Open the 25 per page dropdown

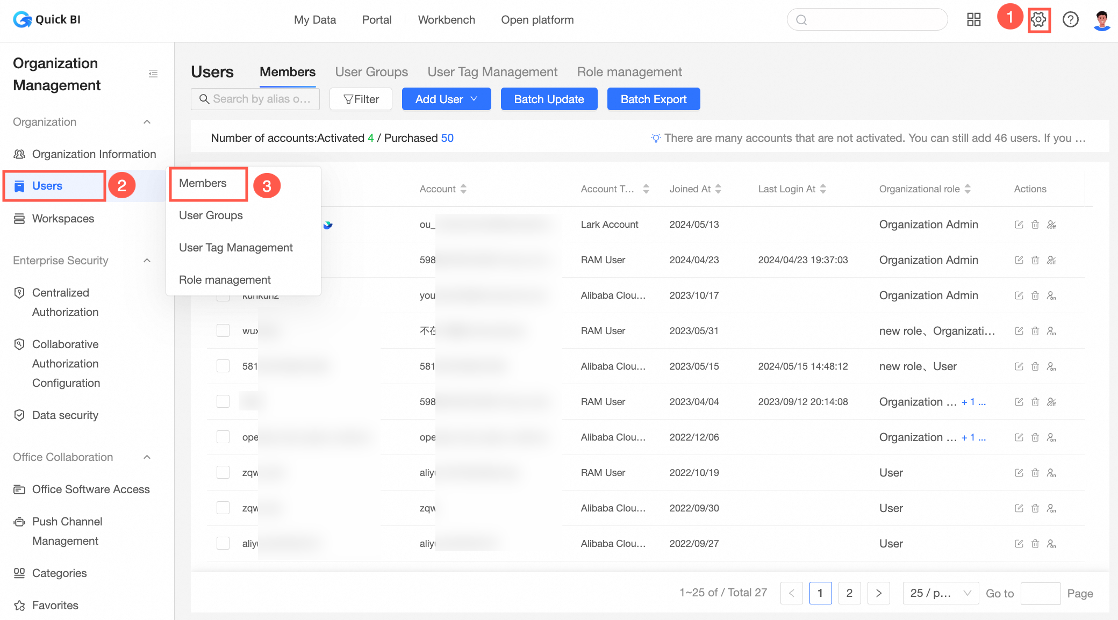(x=940, y=593)
